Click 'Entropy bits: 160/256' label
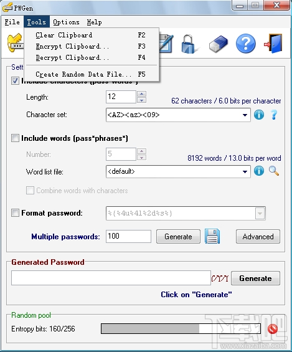This screenshot has width=292, height=352. pyautogui.click(x=43, y=329)
